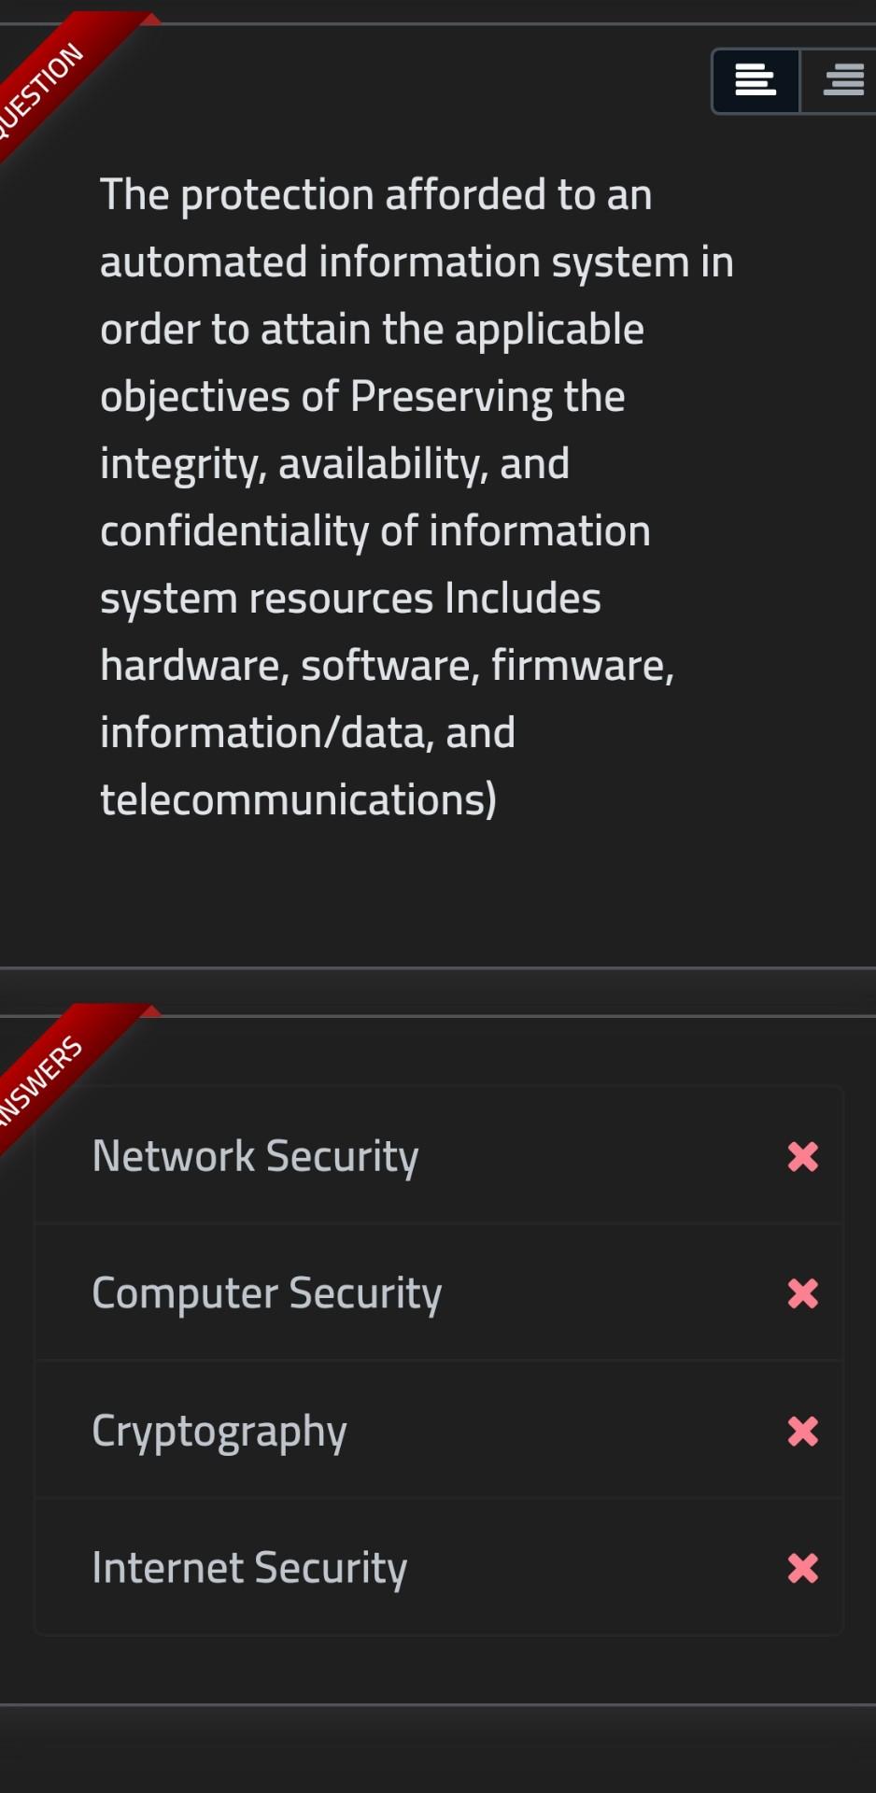This screenshot has height=1793, width=876.
Task: Select the Computer Security answer option
Action: pyautogui.click(x=266, y=1294)
